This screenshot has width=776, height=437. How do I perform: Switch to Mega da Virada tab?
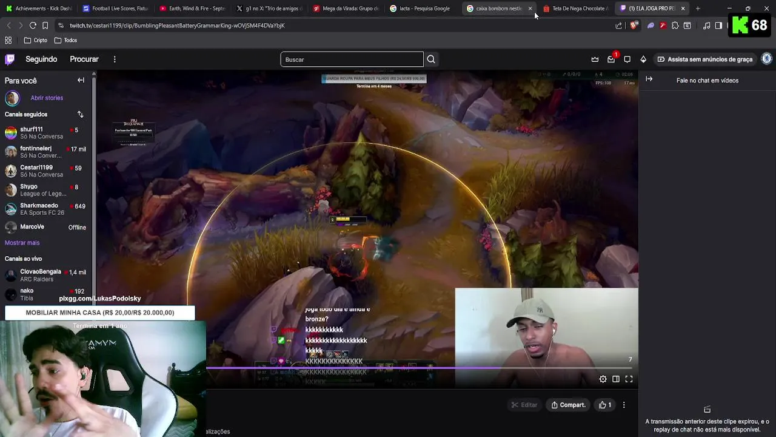(346, 8)
